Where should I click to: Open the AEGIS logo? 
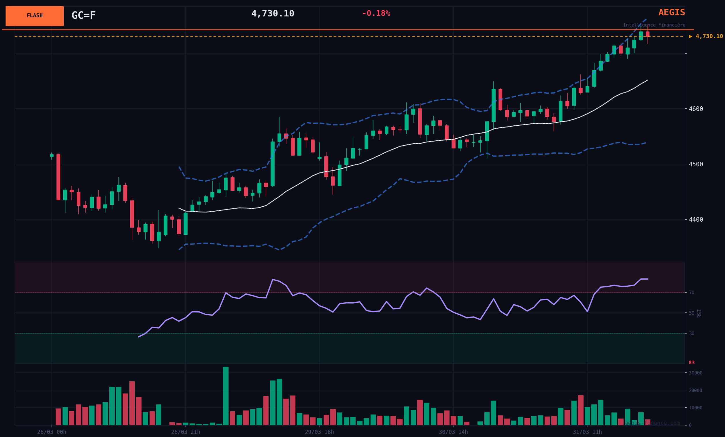click(671, 13)
